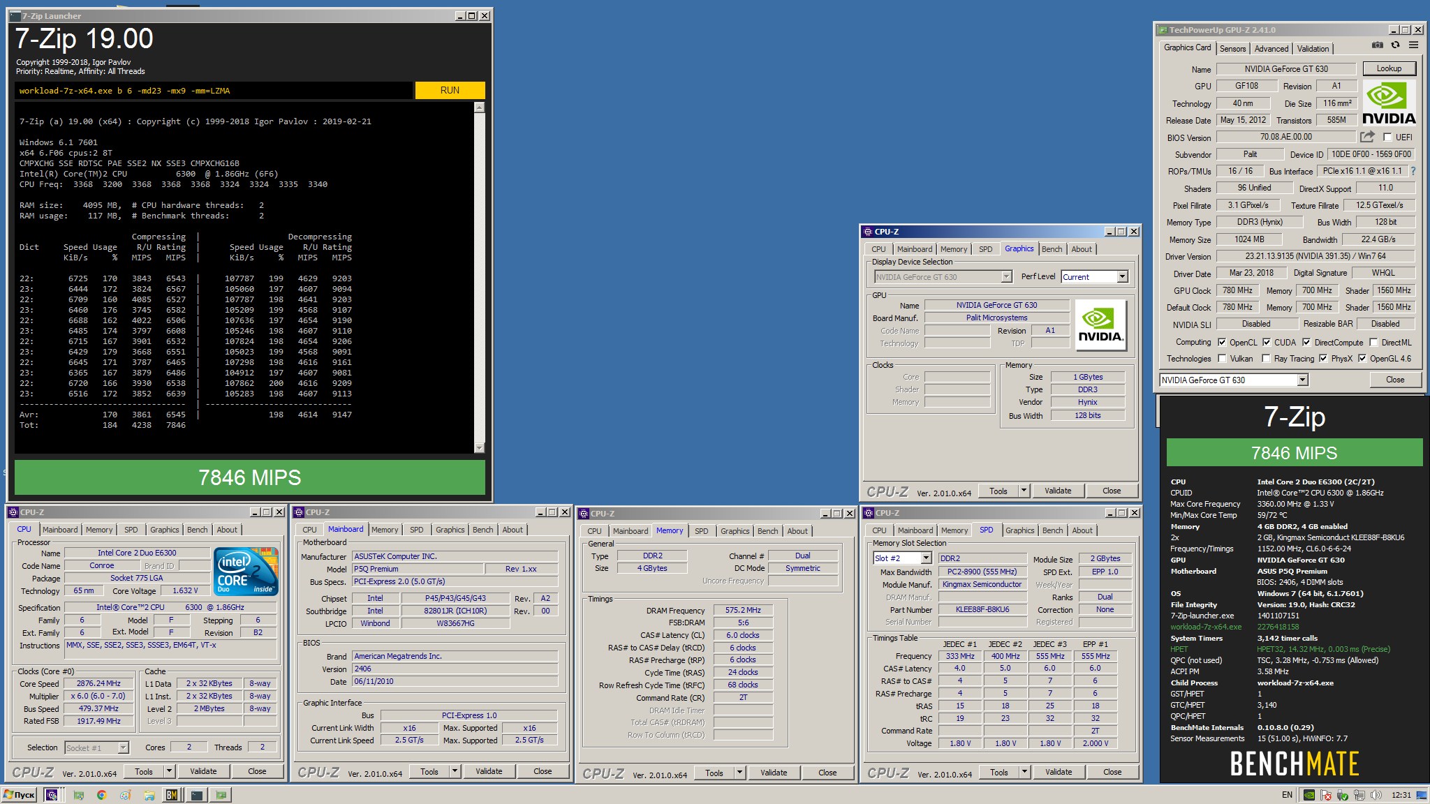The width and height of the screenshot is (1430, 804).
Task: Expand Tools arrow in CPU-Z Graphics window
Action: click(1024, 491)
